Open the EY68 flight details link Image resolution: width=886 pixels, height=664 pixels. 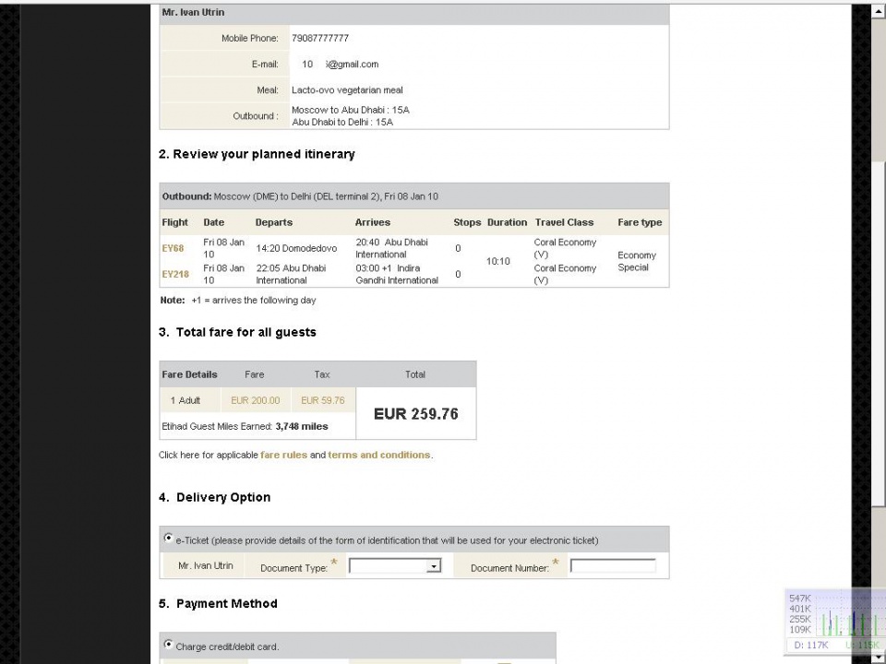(173, 248)
